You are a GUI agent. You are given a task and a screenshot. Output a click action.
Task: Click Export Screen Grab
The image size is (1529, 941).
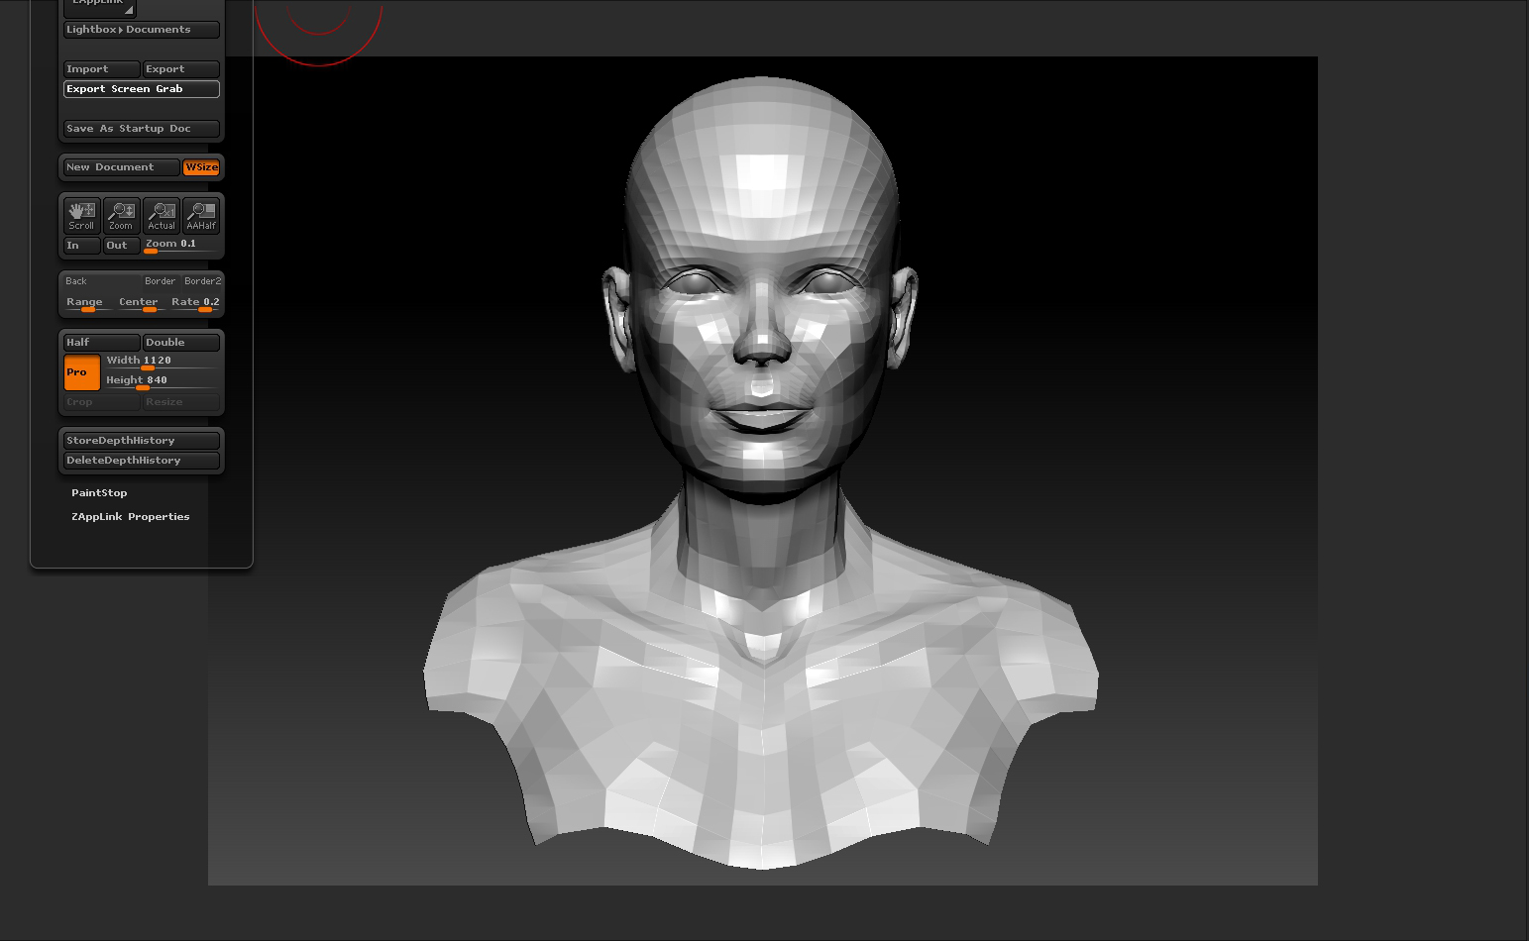pyautogui.click(x=142, y=89)
